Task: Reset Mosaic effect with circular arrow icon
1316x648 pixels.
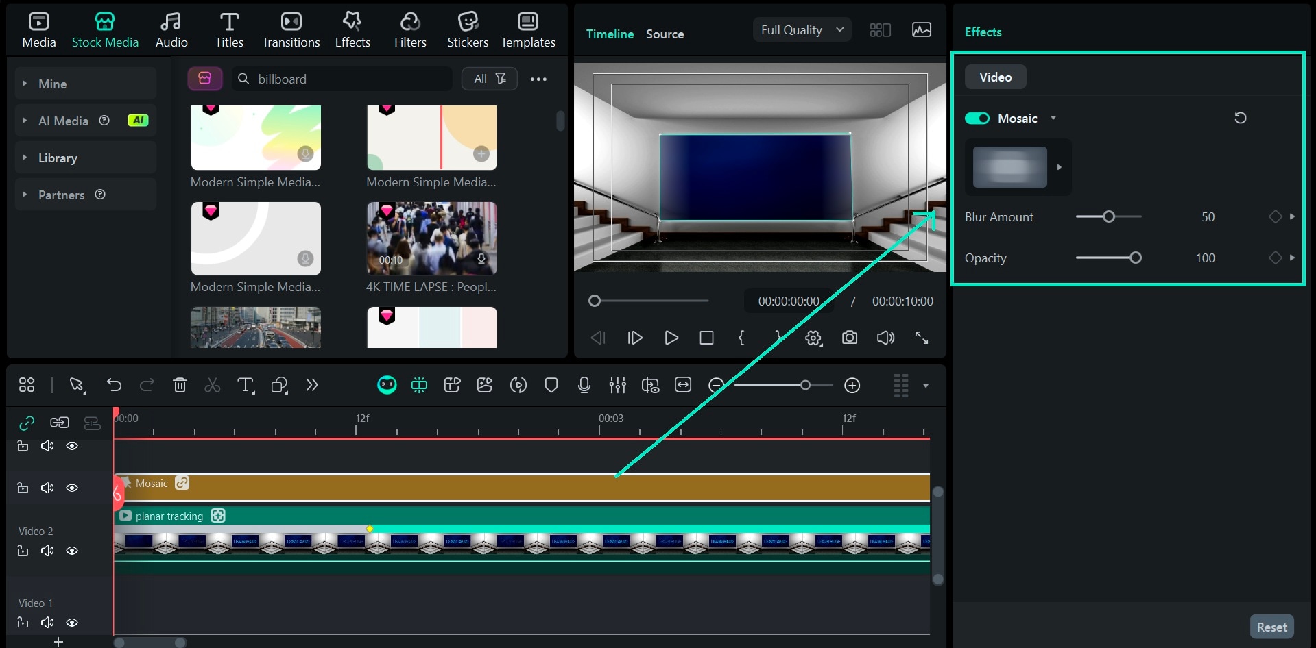Action: point(1240,118)
